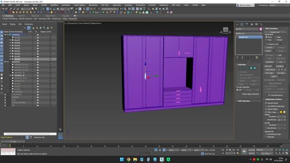This screenshot has height=163, width=290.
Task: Select Element sub-object level icon
Action: (255, 68)
